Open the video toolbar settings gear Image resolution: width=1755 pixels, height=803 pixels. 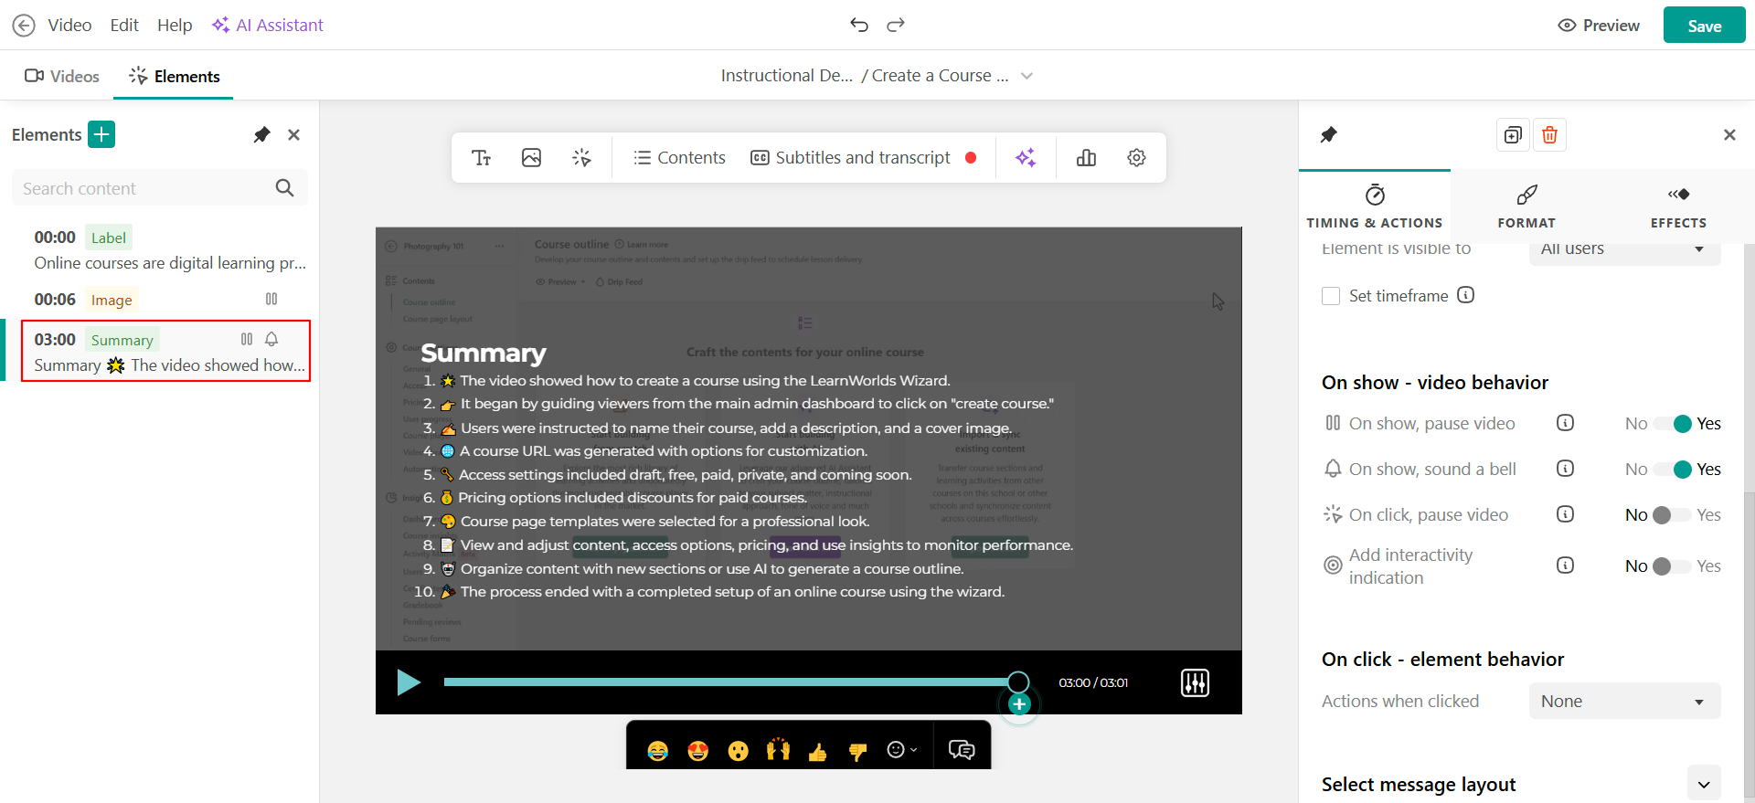point(1136,158)
